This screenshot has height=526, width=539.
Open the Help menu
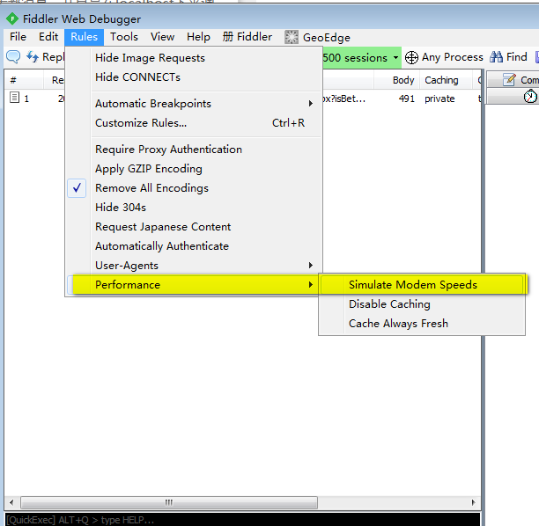[x=198, y=37]
